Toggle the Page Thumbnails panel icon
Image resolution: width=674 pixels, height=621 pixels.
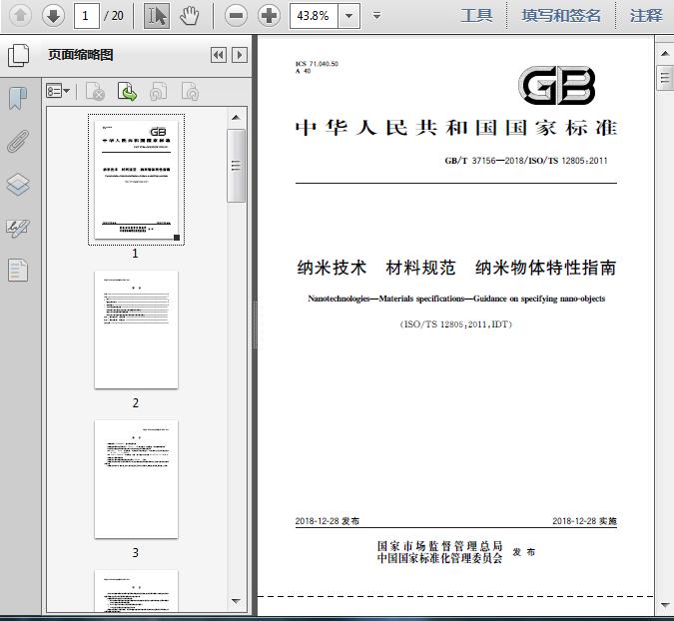(18, 55)
